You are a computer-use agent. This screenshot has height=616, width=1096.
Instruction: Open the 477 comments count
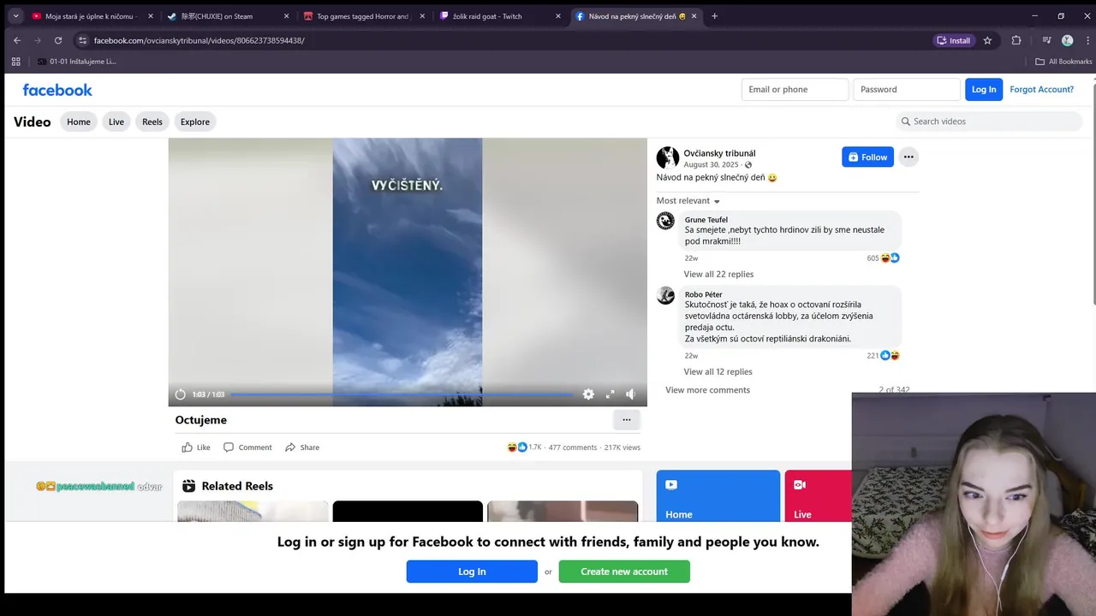pyautogui.click(x=573, y=447)
